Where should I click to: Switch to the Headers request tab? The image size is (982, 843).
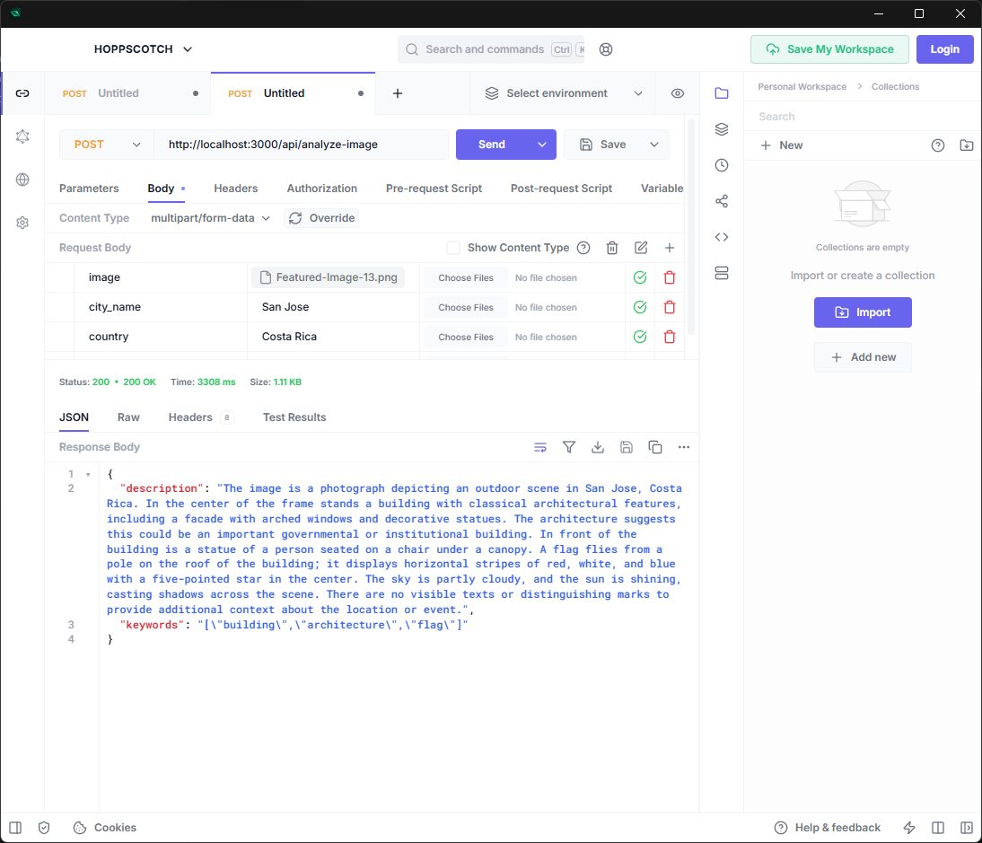click(x=236, y=189)
